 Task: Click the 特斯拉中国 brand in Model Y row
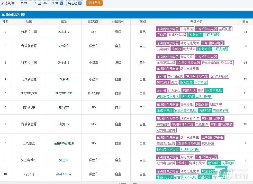tap(29, 32)
